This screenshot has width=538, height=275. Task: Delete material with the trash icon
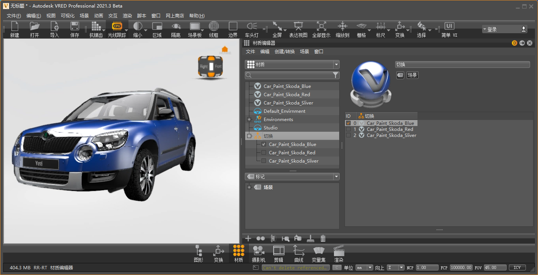pos(323,238)
